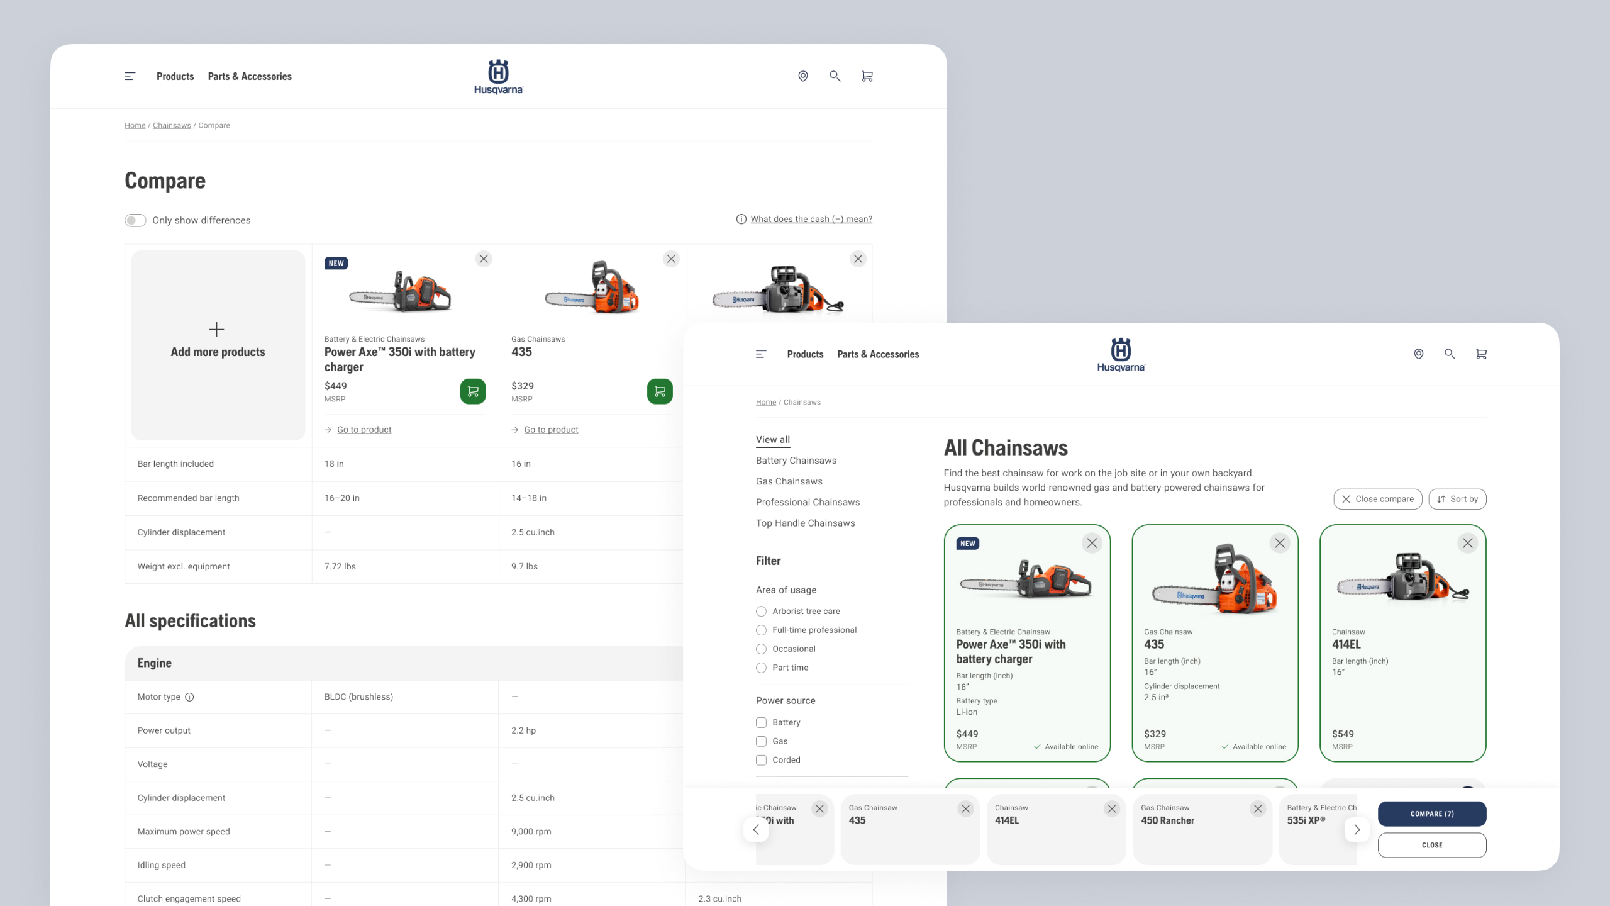Click the COMPARE (7) button

coord(1432,814)
